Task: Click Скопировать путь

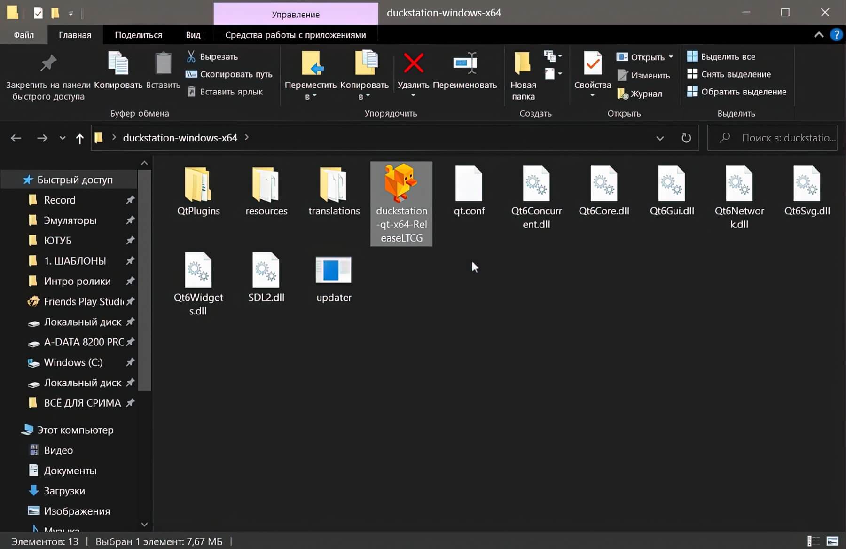Action: point(229,74)
